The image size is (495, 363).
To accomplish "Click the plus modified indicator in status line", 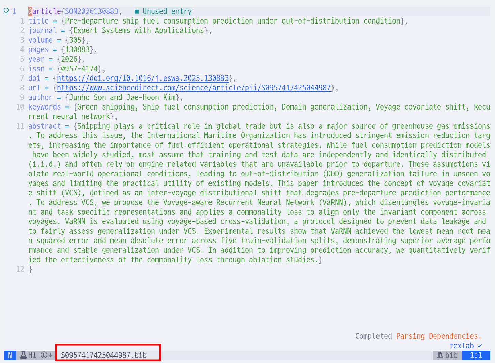I will pos(51,355).
